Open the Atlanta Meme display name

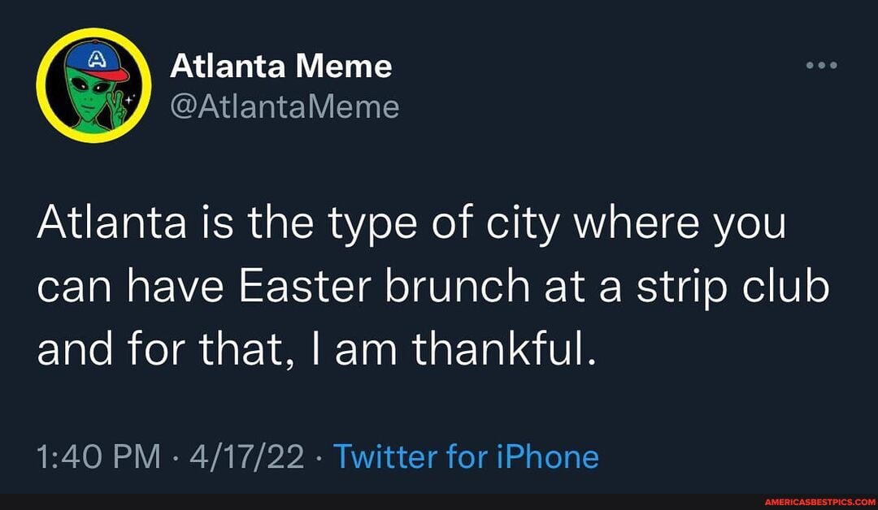coord(280,67)
